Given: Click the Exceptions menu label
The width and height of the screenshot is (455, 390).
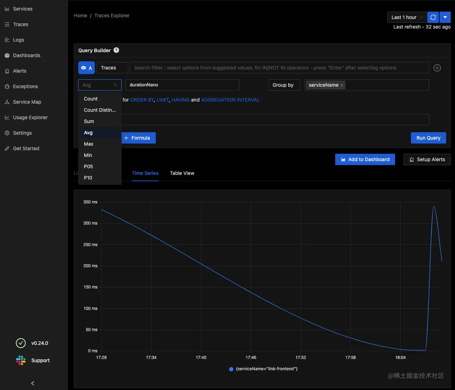Looking at the screenshot, I should pyautogui.click(x=25, y=86).
